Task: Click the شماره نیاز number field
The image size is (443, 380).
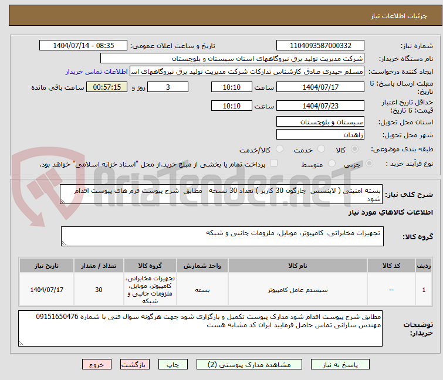Action: [320, 46]
